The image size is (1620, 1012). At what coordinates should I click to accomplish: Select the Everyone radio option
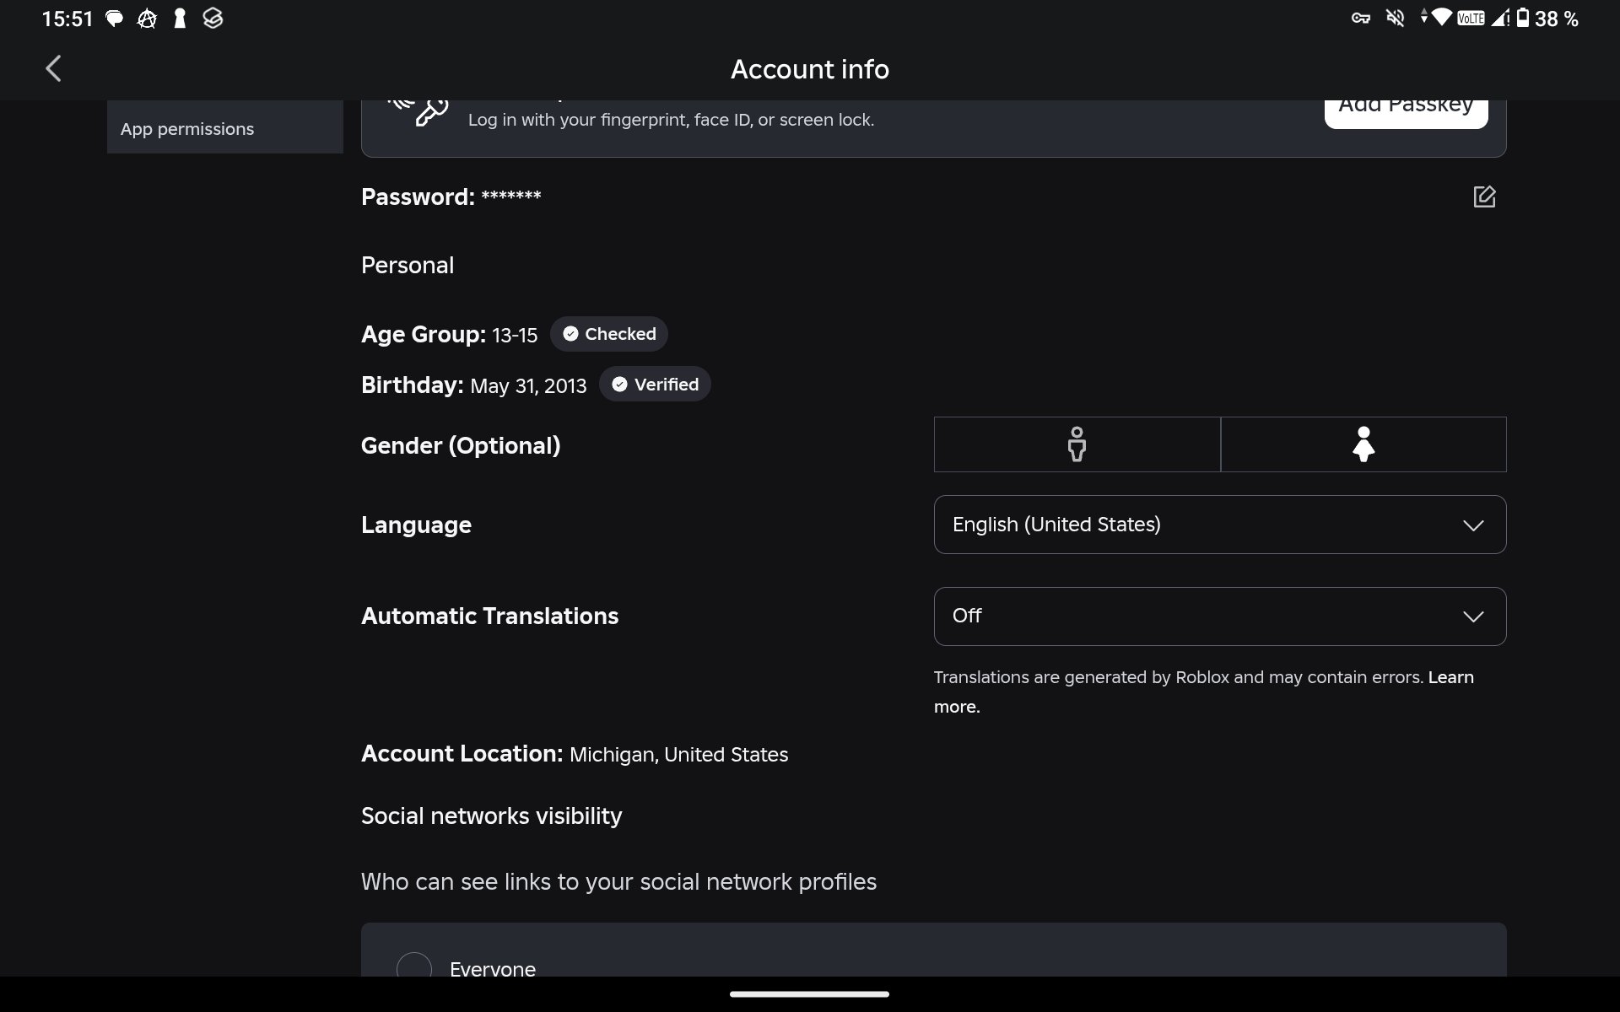(x=414, y=966)
